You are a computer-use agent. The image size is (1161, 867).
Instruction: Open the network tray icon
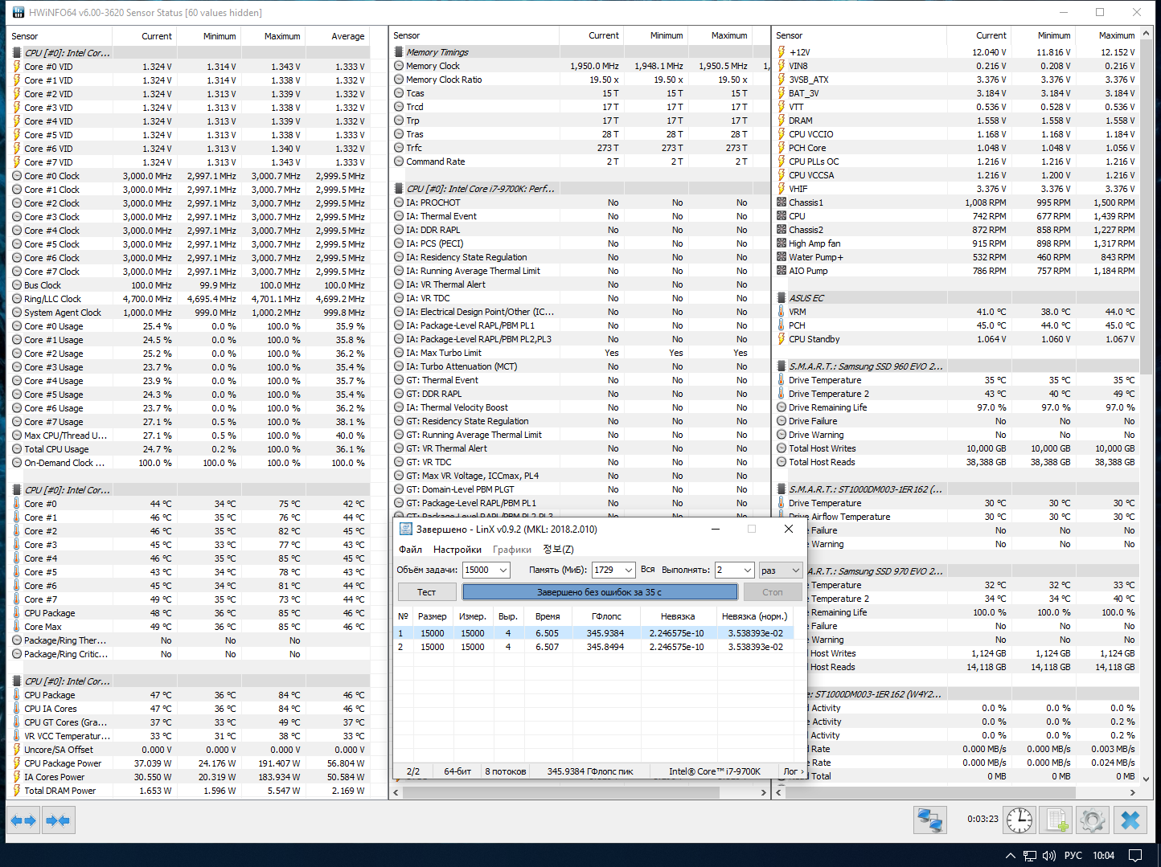[x=1030, y=856]
